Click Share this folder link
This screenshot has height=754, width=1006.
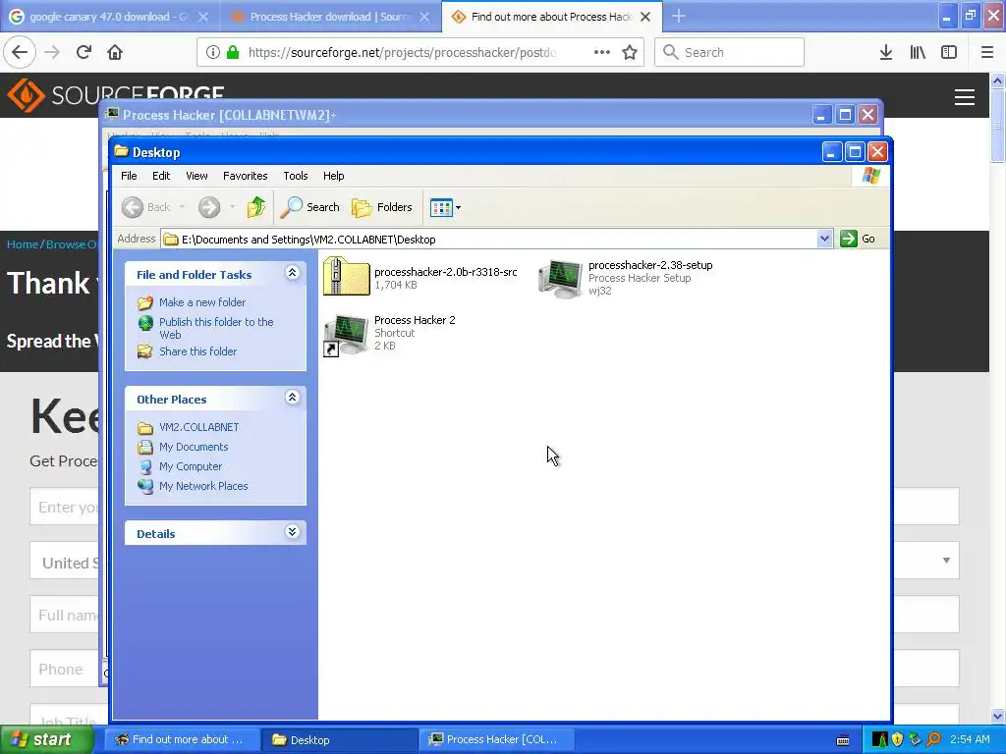click(x=197, y=351)
